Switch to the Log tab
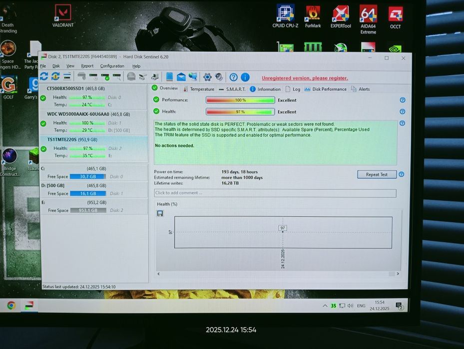This screenshot has width=464, height=349. [x=293, y=89]
